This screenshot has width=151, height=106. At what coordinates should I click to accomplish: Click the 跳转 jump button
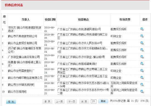[103, 101]
